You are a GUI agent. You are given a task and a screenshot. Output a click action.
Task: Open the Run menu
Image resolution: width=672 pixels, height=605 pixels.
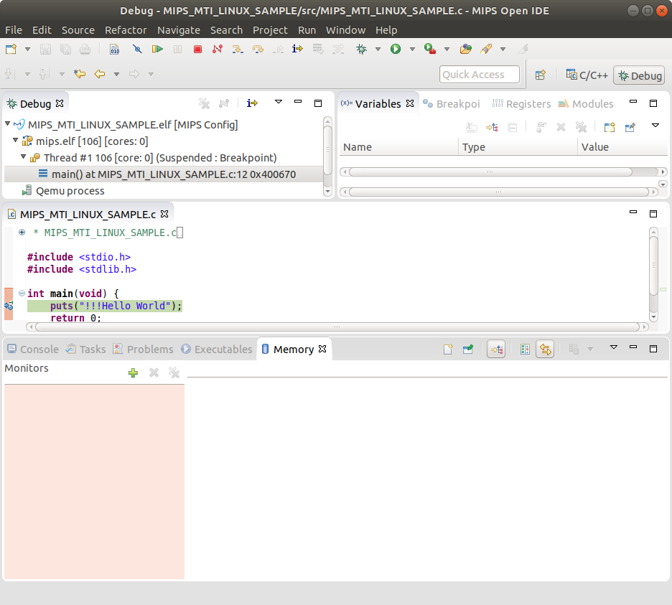pyautogui.click(x=307, y=30)
